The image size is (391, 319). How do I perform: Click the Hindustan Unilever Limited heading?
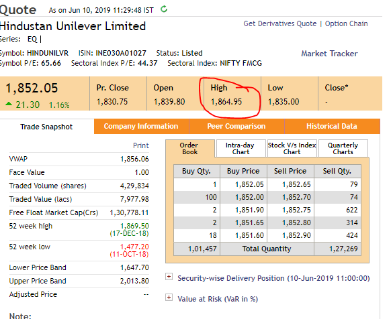[x=73, y=26]
